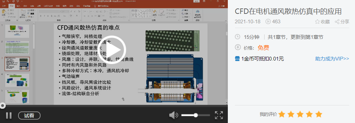Switch to the 插入 ribbon tab

[18, 6]
